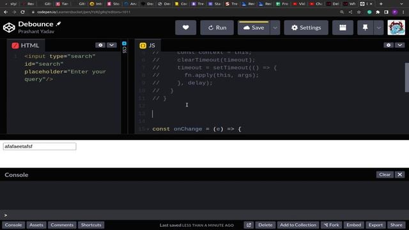Open the Comments panel
Image resolution: width=409 pixels, height=230 pixels.
(62, 225)
